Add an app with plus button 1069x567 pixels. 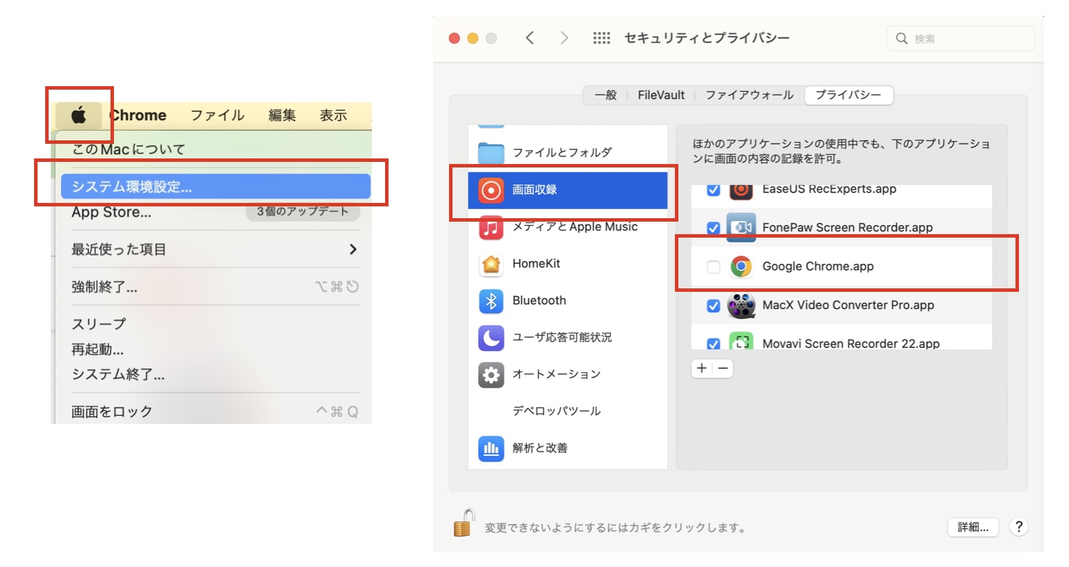tap(702, 368)
